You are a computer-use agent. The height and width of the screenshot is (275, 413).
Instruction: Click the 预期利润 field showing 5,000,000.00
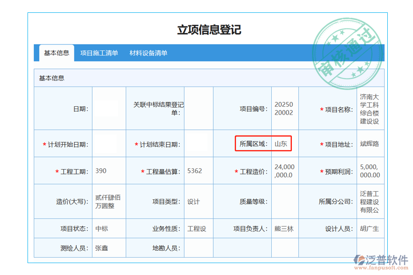point(370,170)
